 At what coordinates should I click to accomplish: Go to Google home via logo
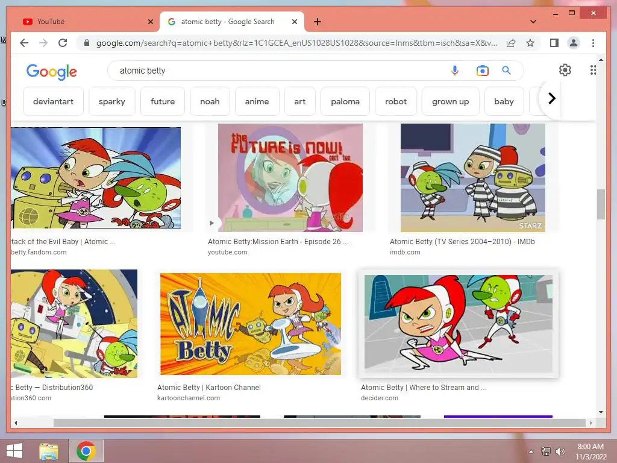[x=52, y=71]
